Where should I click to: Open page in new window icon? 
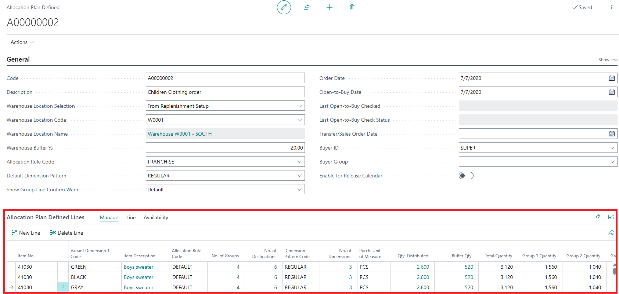tap(609, 7)
